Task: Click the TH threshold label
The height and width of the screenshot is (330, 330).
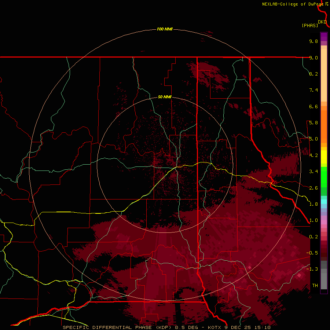Action: tap(315, 286)
